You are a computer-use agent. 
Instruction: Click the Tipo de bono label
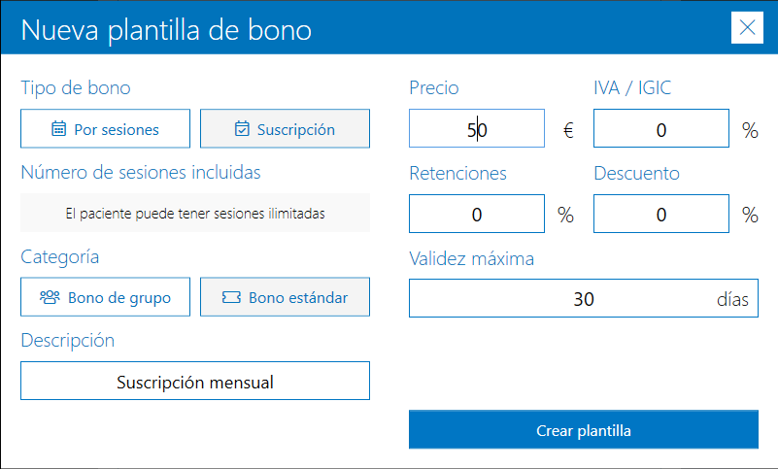[76, 88]
